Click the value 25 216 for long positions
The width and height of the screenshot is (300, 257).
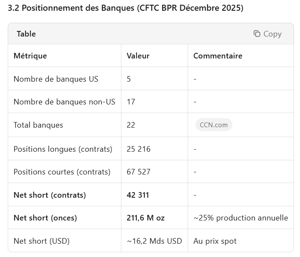click(139, 149)
